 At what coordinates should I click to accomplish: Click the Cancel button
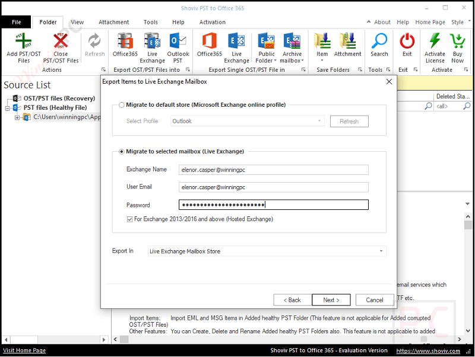pos(375,300)
